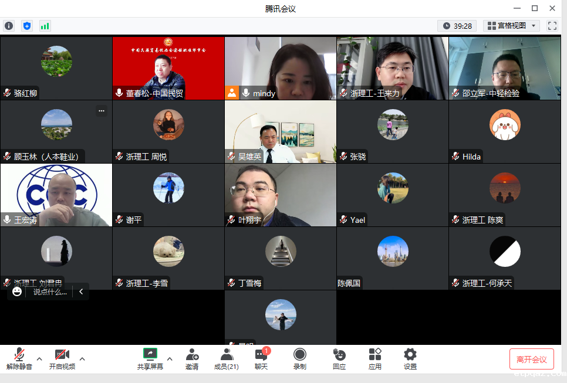This screenshot has width=567, height=383.
Task: Click the meeting info icon
Action: (x=9, y=26)
